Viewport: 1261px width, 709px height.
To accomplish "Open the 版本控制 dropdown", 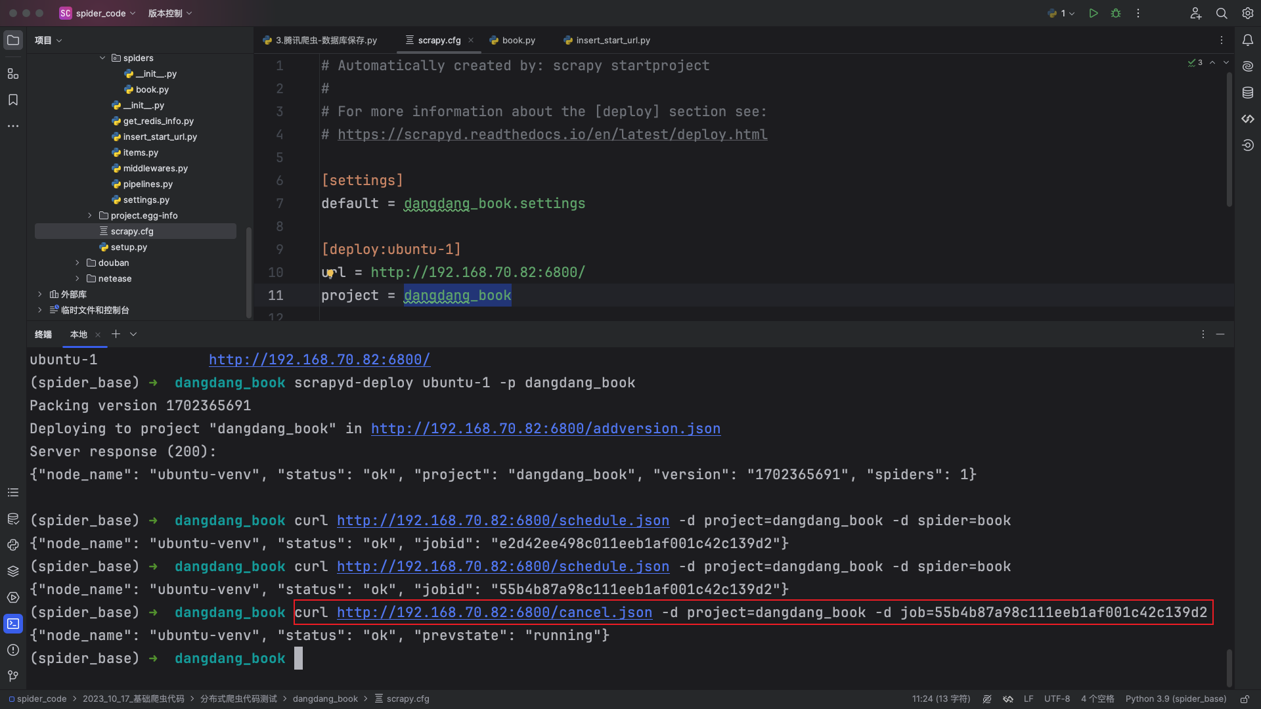I will point(170,13).
